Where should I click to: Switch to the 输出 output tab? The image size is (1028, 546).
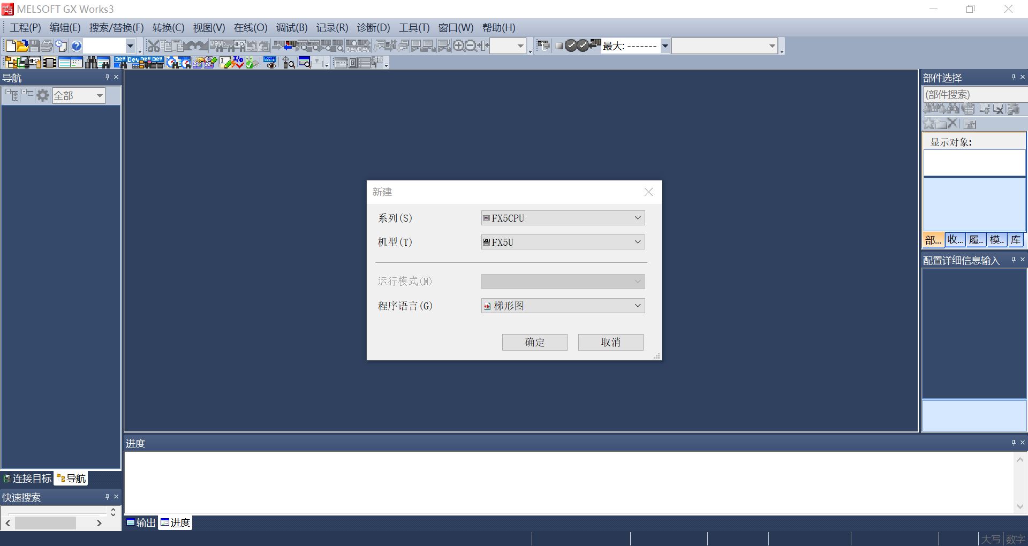click(x=141, y=522)
